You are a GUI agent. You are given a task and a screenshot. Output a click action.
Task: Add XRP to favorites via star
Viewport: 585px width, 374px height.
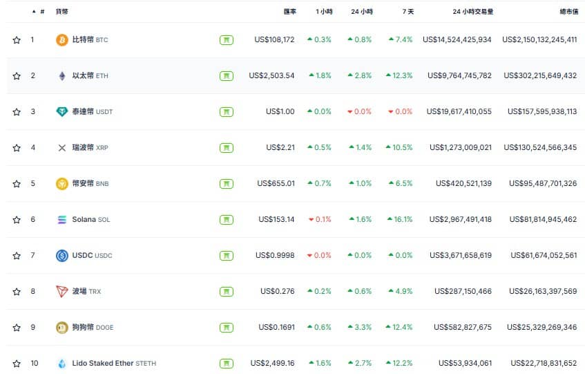pos(17,148)
